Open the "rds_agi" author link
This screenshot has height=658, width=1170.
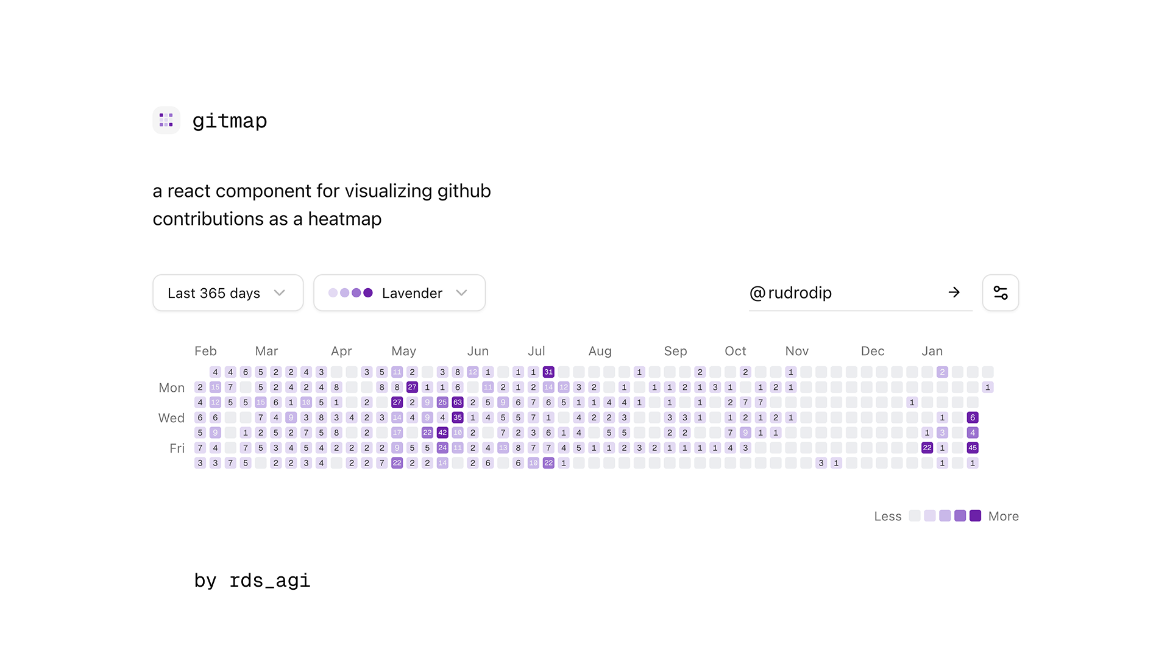click(x=270, y=580)
